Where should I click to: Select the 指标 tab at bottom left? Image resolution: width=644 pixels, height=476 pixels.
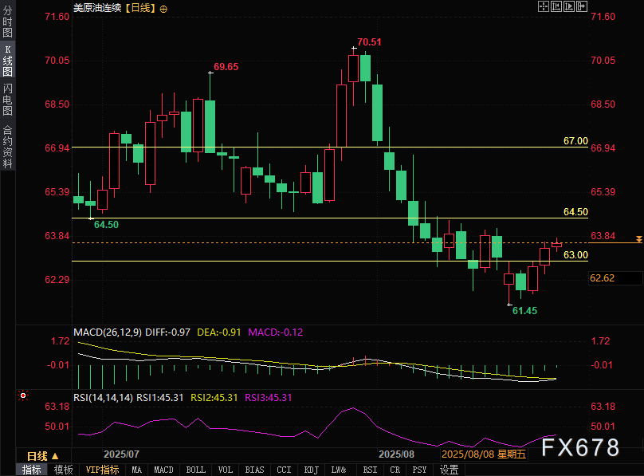tap(31, 470)
